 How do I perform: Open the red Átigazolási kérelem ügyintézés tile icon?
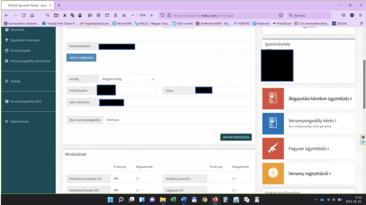(273, 98)
